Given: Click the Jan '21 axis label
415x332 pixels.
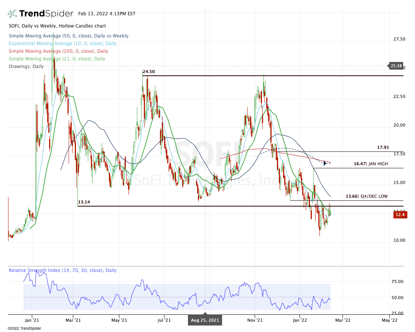Looking at the screenshot, I should (x=32, y=320).
